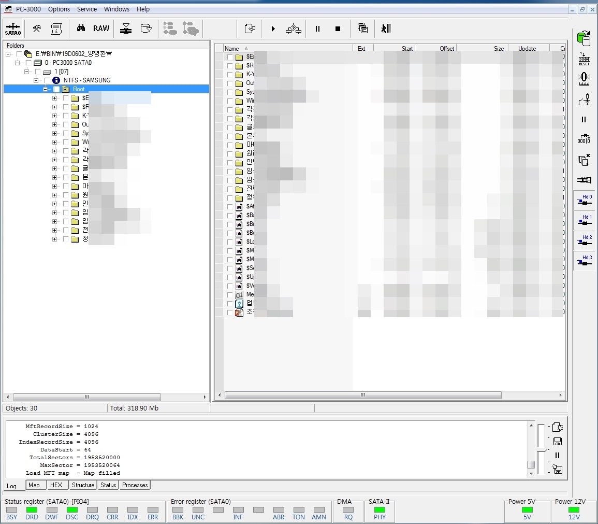Click the RESET counter icon in sidebar
The width and height of the screenshot is (598, 524).
pyautogui.click(x=584, y=59)
